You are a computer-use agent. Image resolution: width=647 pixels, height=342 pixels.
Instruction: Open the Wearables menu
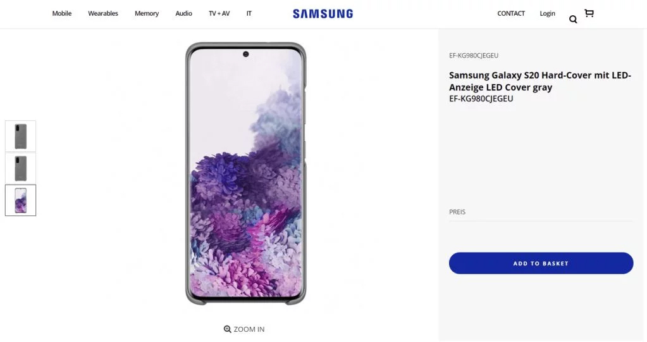point(103,13)
